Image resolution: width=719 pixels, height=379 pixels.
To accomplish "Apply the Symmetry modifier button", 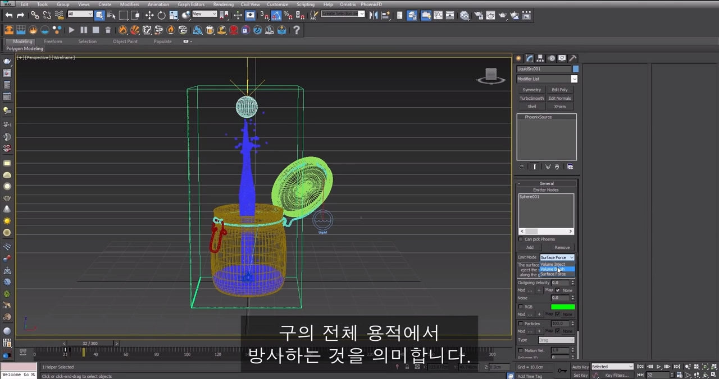I will click(531, 90).
